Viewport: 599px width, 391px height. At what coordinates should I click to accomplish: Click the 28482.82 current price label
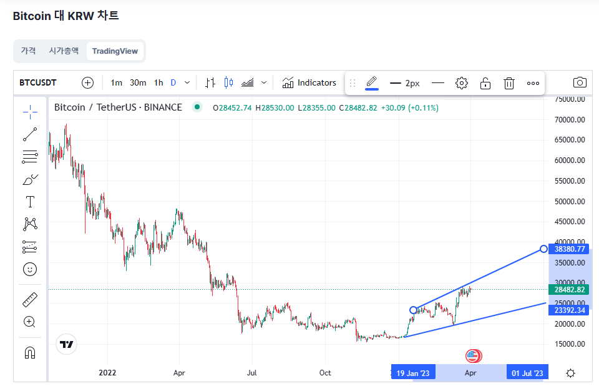[569, 290]
